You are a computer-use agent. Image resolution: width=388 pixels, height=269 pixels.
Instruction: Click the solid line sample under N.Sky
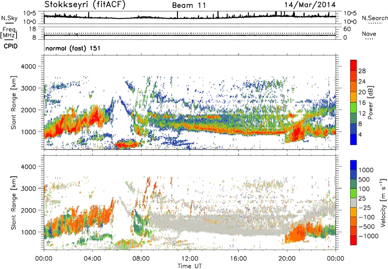pos(9,23)
